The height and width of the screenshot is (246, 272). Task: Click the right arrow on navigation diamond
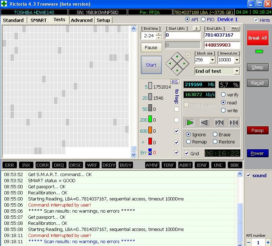pos(184,63)
